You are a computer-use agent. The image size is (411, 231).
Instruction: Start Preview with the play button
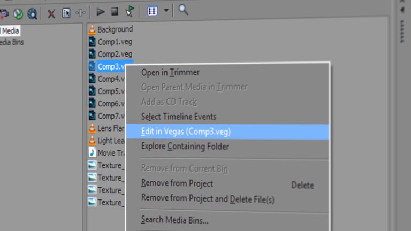pos(101,12)
